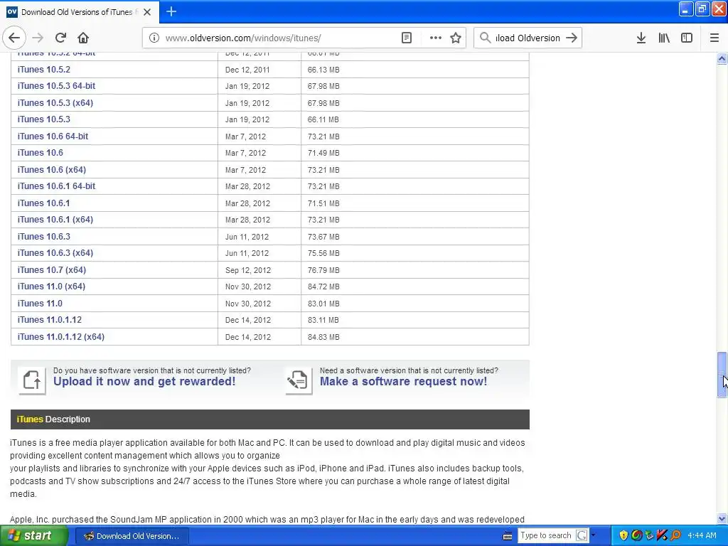Open the plain iTunes 10.6.3 link
Viewport: 728px width, 546px height.
43,236
